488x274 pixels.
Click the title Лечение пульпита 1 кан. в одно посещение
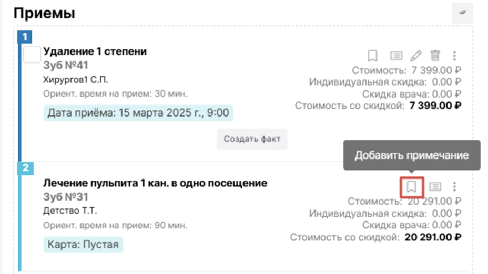[x=155, y=183]
